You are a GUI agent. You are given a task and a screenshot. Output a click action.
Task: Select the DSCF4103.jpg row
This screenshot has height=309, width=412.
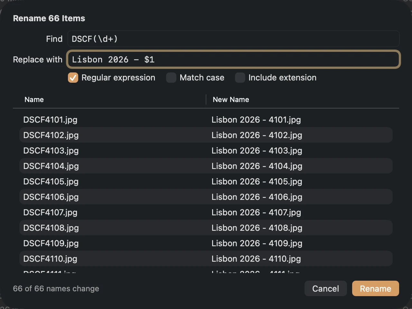click(x=206, y=151)
